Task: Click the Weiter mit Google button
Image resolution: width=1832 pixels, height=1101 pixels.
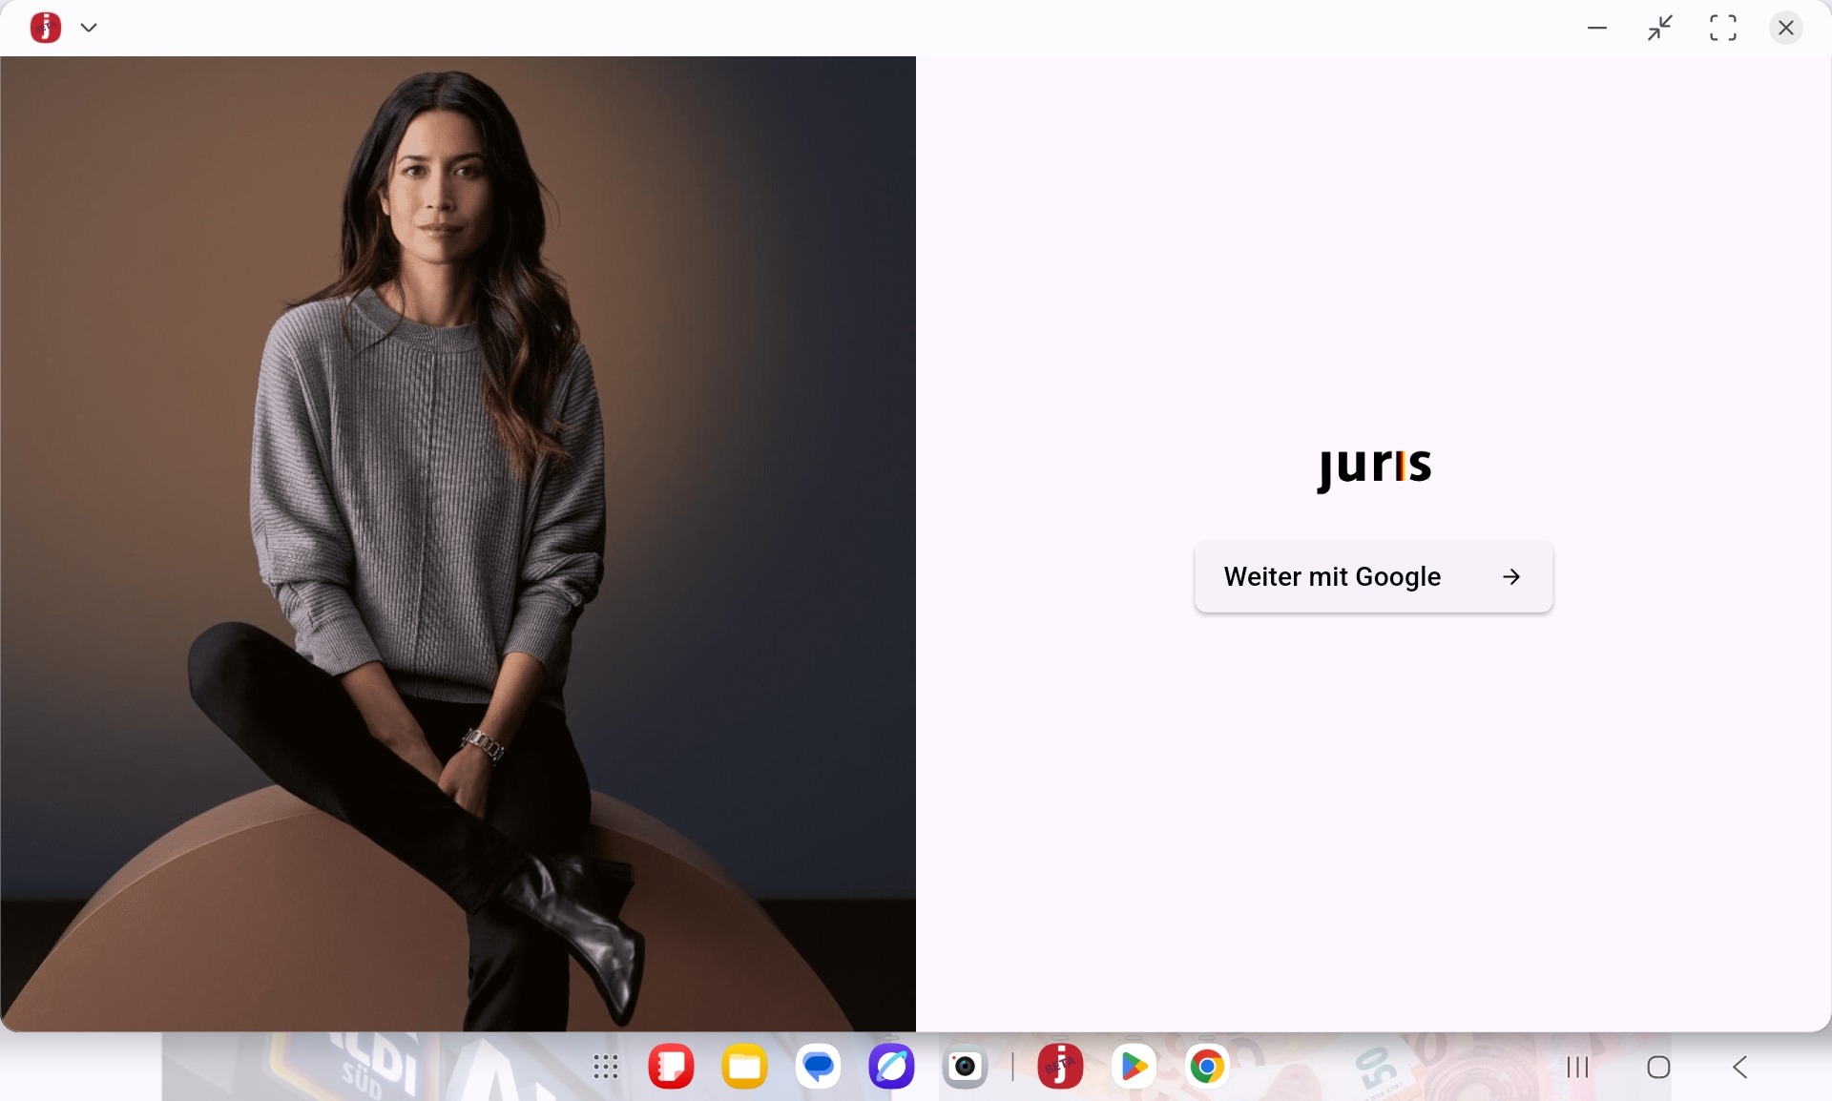Action: point(1373,577)
